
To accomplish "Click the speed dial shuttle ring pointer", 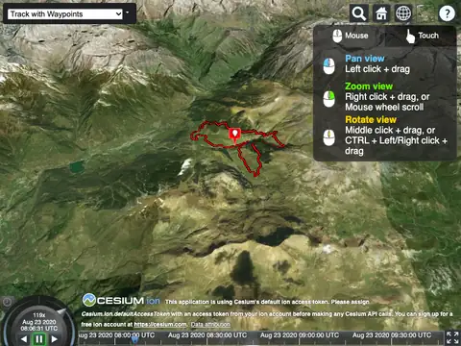I will (61, 311).
